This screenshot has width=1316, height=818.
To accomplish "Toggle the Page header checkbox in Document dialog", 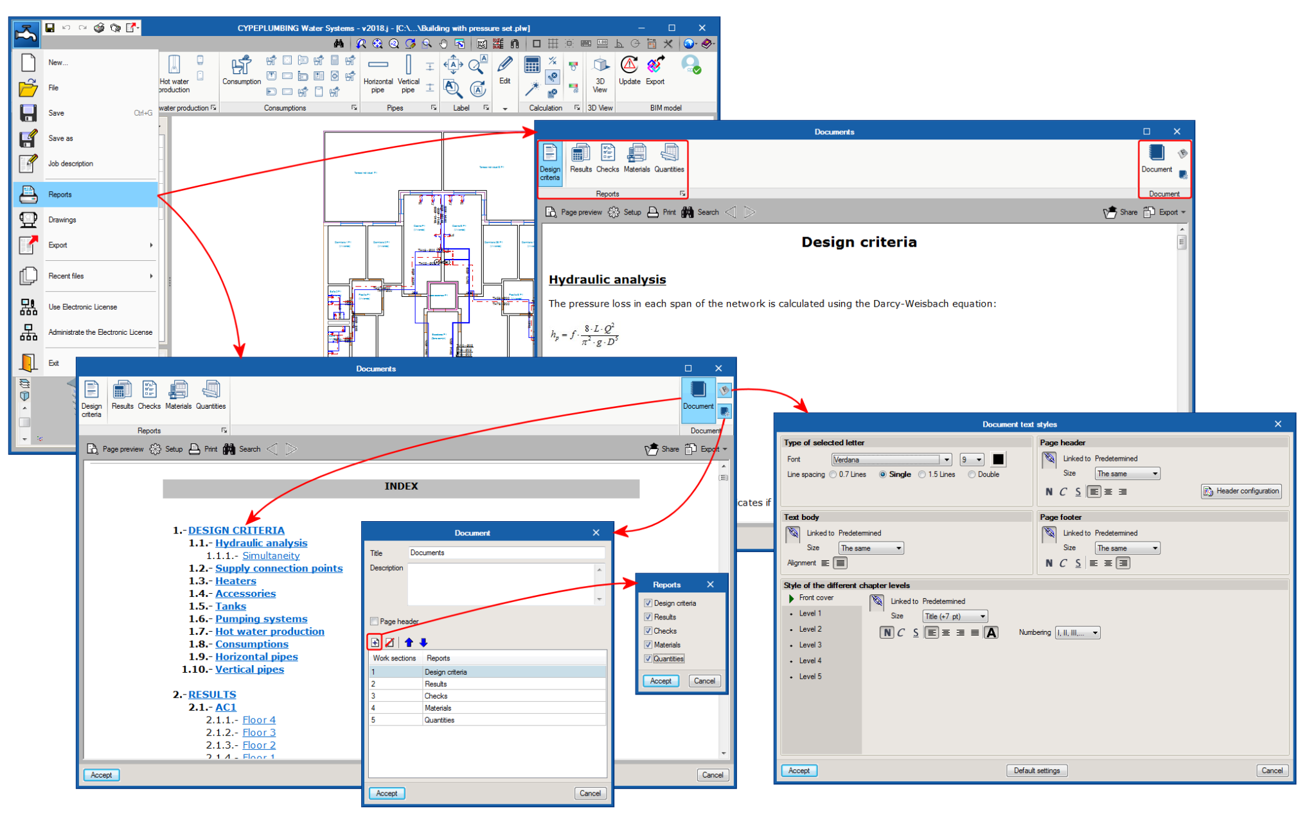I will [x=375, y=621].
